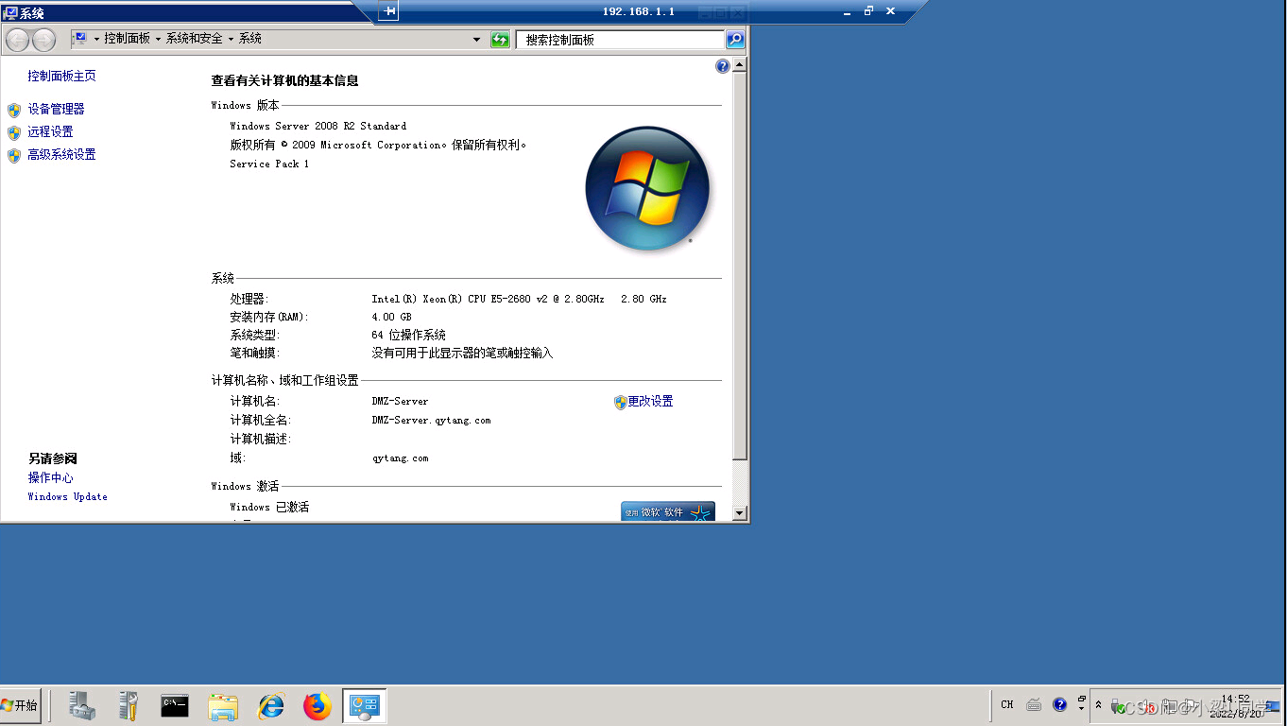Click the installed memory value 4.00 GB
Viewport: 1287px width, 726px height.
(391, 317)
